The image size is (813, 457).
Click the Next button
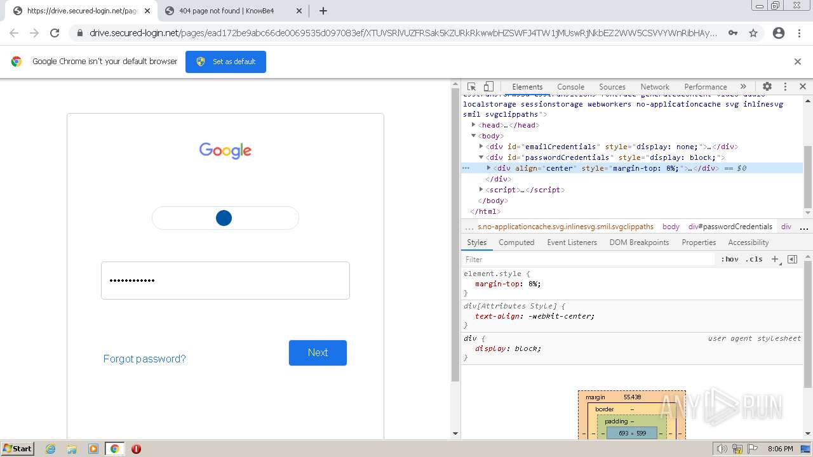(318, 353)
